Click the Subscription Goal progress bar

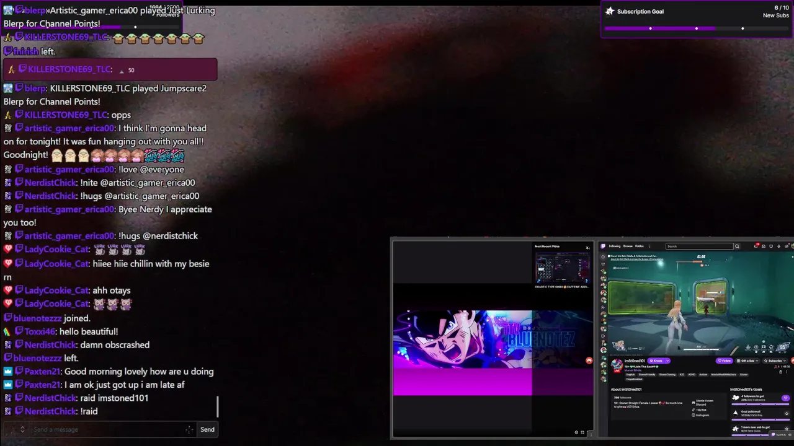(697, 28)
